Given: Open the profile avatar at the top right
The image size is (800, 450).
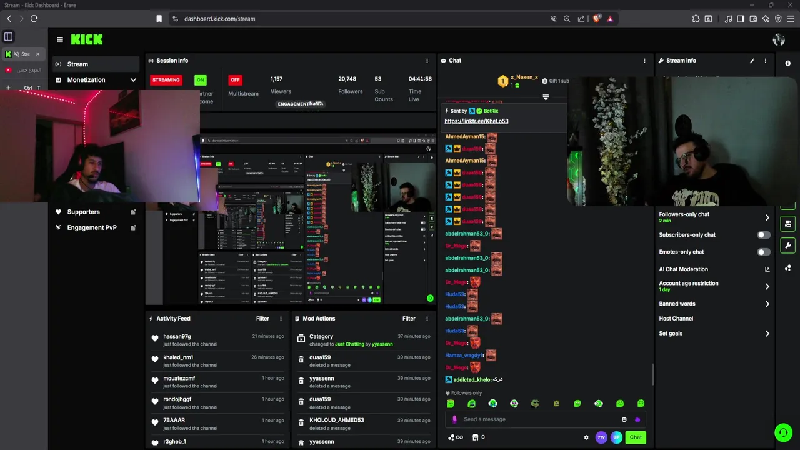Looking at the screenshot, I should [779, 40].
